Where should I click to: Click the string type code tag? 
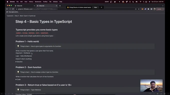coord(25,33)
